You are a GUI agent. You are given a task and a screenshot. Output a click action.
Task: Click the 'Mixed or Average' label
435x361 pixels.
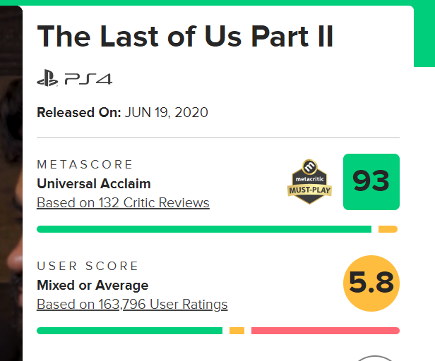click(x=93, y=286)
